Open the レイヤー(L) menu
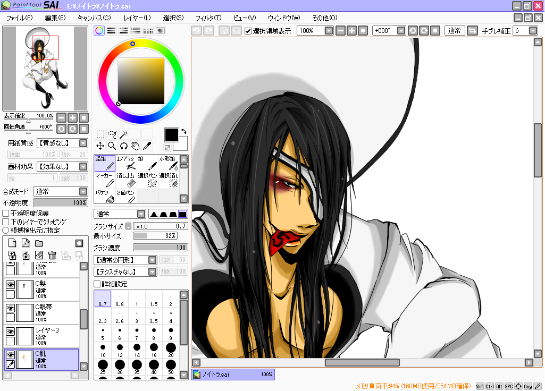The width and height of the screenshot is (545, 391). [137, 18]
